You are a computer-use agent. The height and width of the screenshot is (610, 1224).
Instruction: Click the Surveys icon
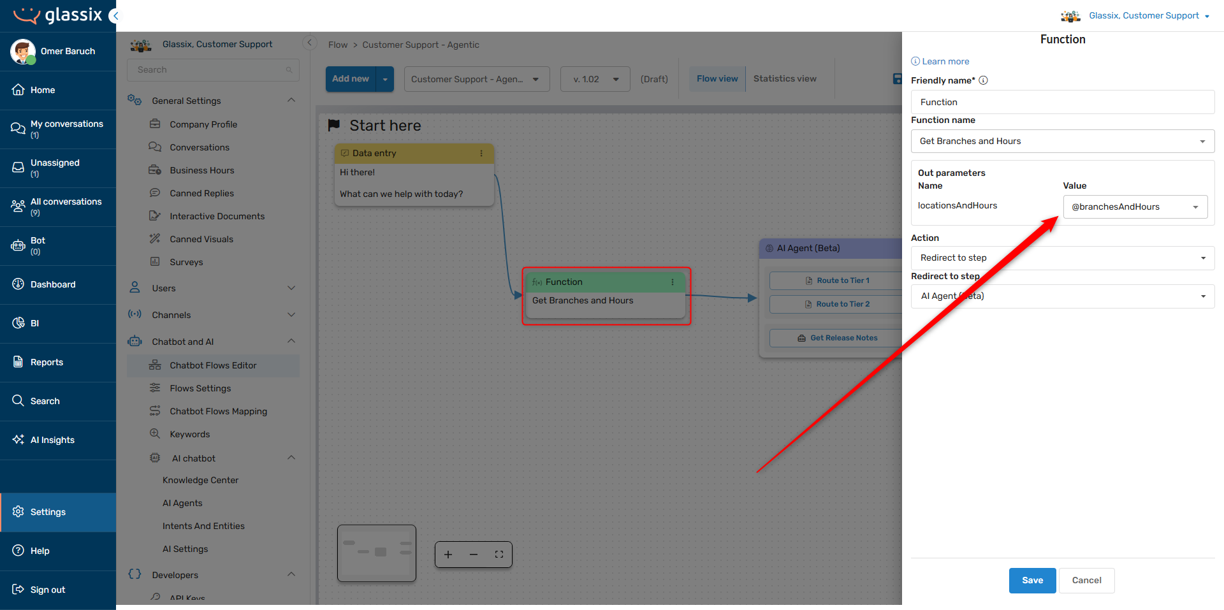coord(155,262)
